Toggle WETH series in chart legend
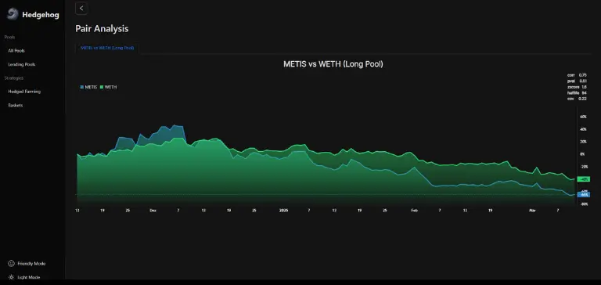Screen dimensions: 601x285 [109, 87]
